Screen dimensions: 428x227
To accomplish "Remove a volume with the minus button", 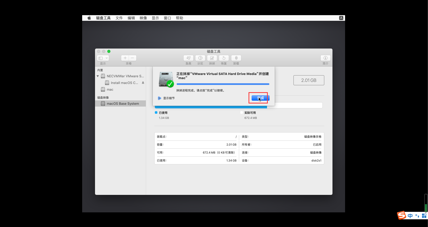I will coord(132,58).
